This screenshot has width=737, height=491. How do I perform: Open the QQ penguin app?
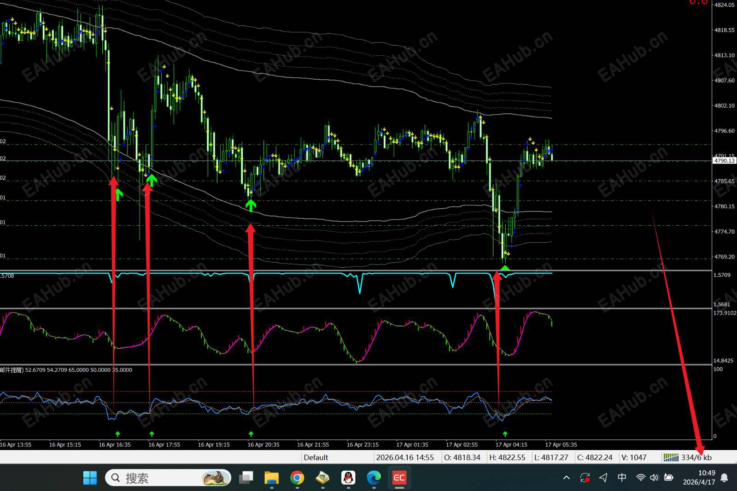point(348,478)
